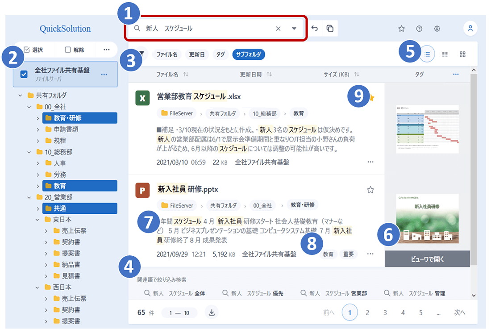Expand the 見積書 folder node
Screen dimensions: 491x329
(46, 276)
